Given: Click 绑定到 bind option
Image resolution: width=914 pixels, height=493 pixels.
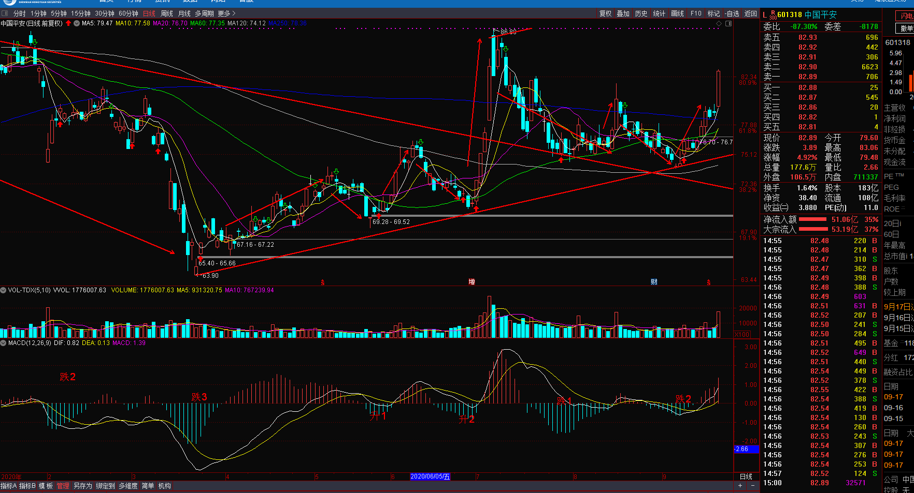Looking at the screenshot, I should [x=105, y=486].
